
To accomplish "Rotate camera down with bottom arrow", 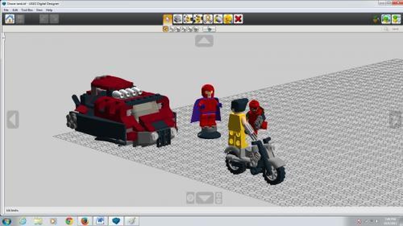I will 205,198.
